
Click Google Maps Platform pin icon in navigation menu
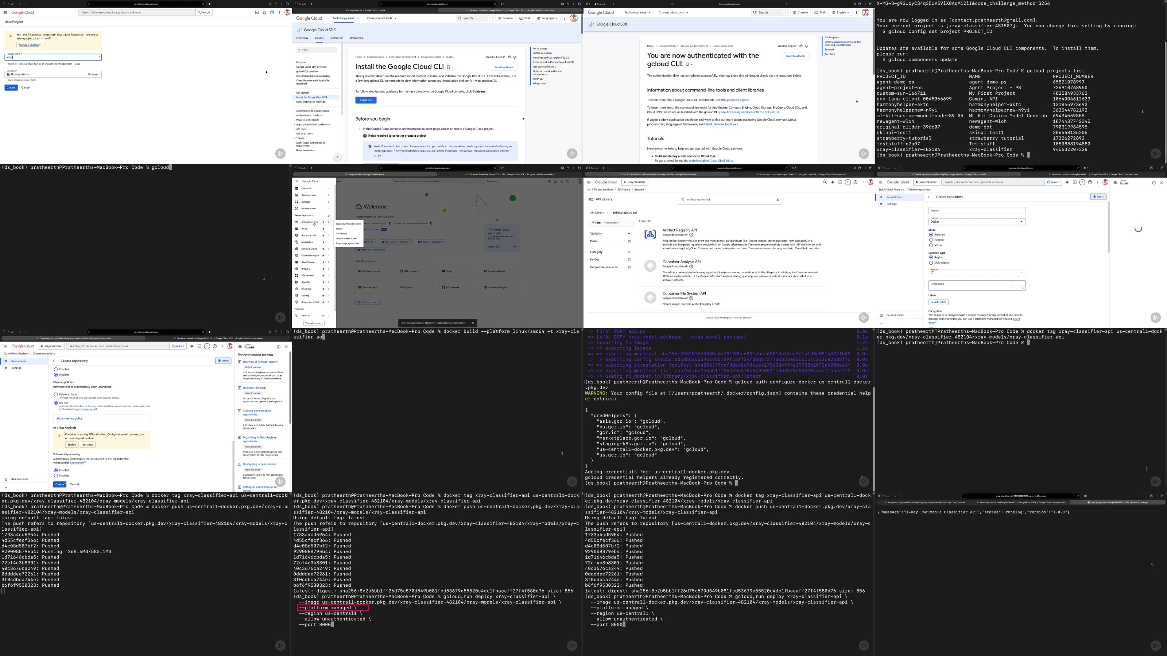(297, 302)
